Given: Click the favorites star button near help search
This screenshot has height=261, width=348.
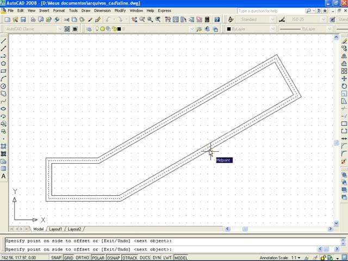Looking at the screenshot, I should tap(325, 11).
